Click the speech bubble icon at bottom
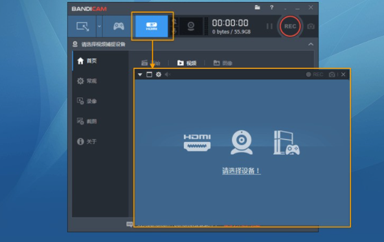The width and height of the screenshot is (384, 242). tap(130, 224)
